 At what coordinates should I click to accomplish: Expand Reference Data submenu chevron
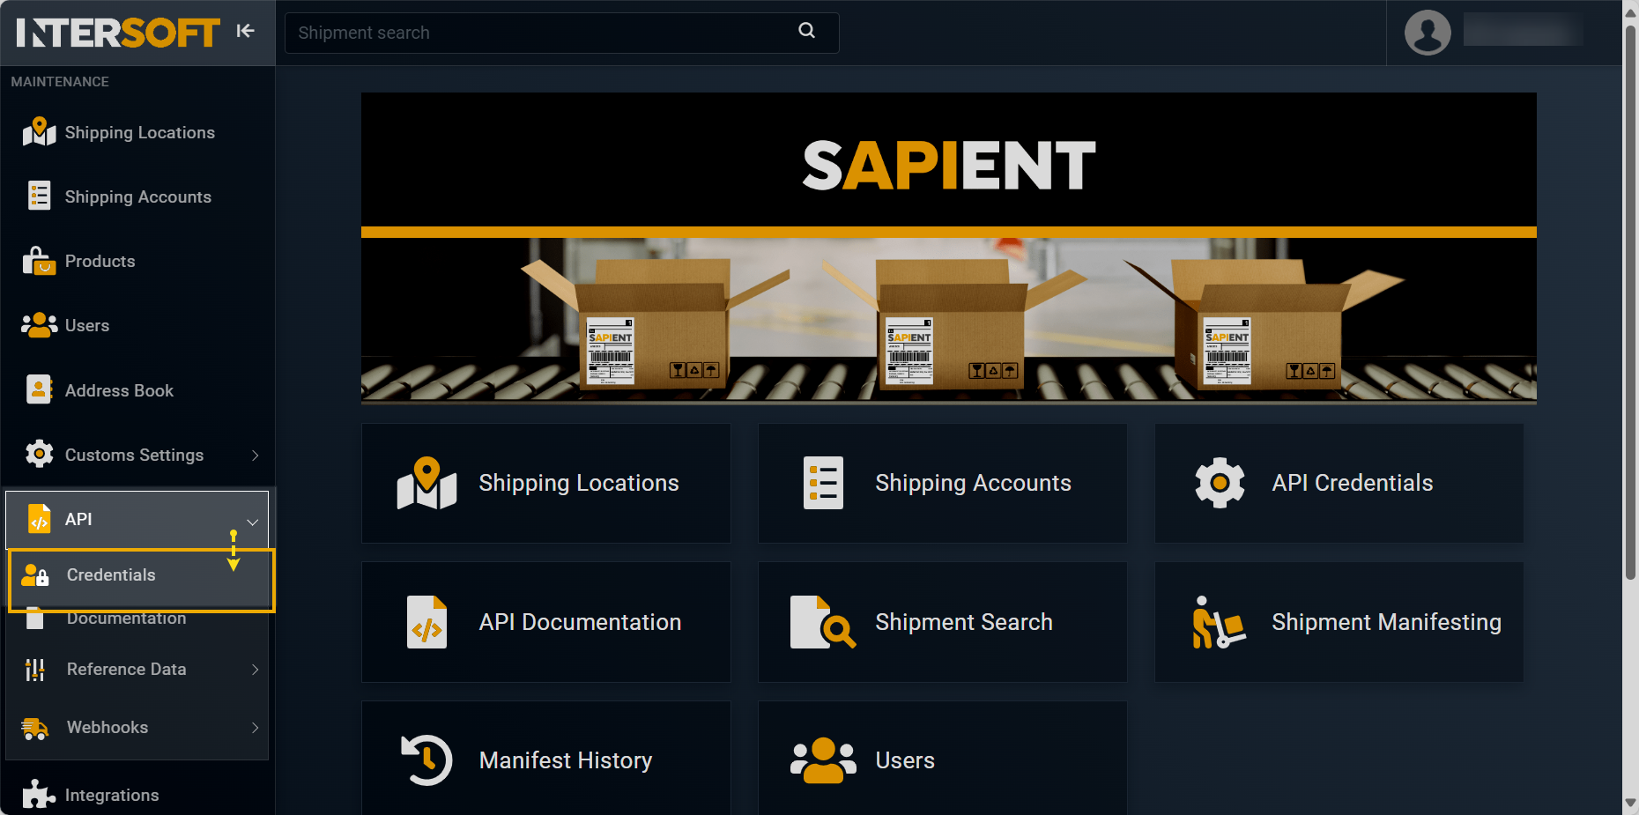255,670
